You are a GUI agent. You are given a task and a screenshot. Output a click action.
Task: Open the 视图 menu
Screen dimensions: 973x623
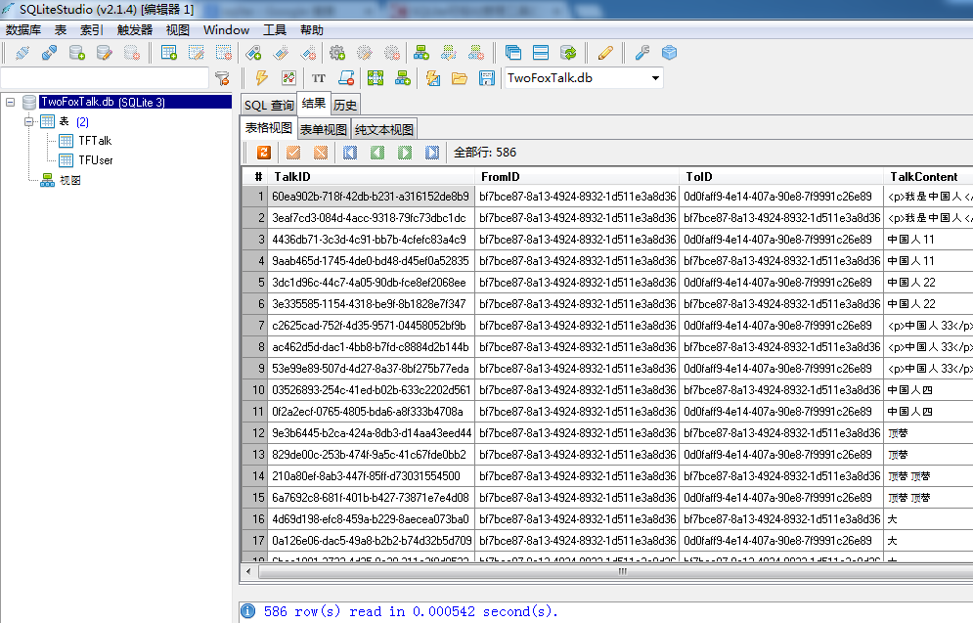tap(177, 29)
